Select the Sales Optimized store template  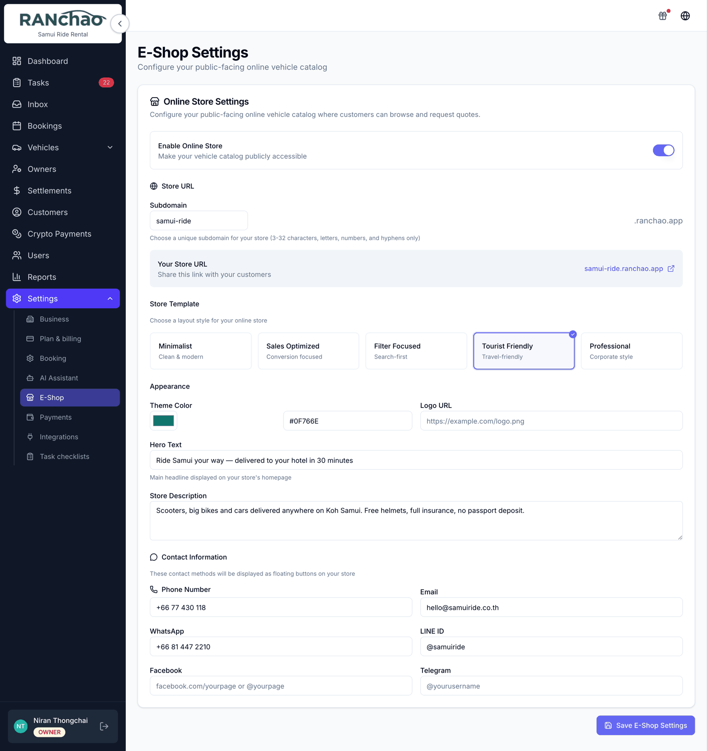308,351
